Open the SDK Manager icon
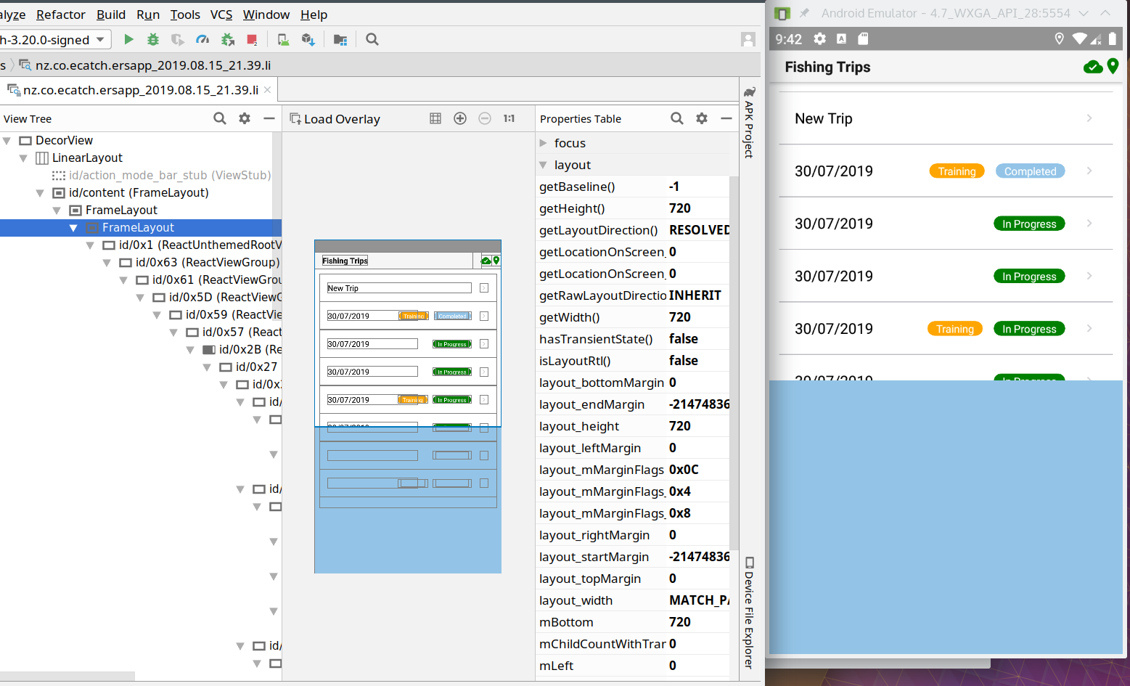 [x=308, y=39]
